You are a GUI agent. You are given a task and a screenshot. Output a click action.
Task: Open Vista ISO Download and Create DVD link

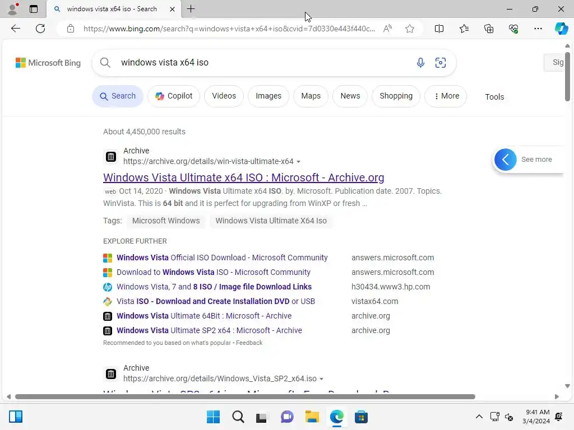pyautogui.click(x=216, y=302)
